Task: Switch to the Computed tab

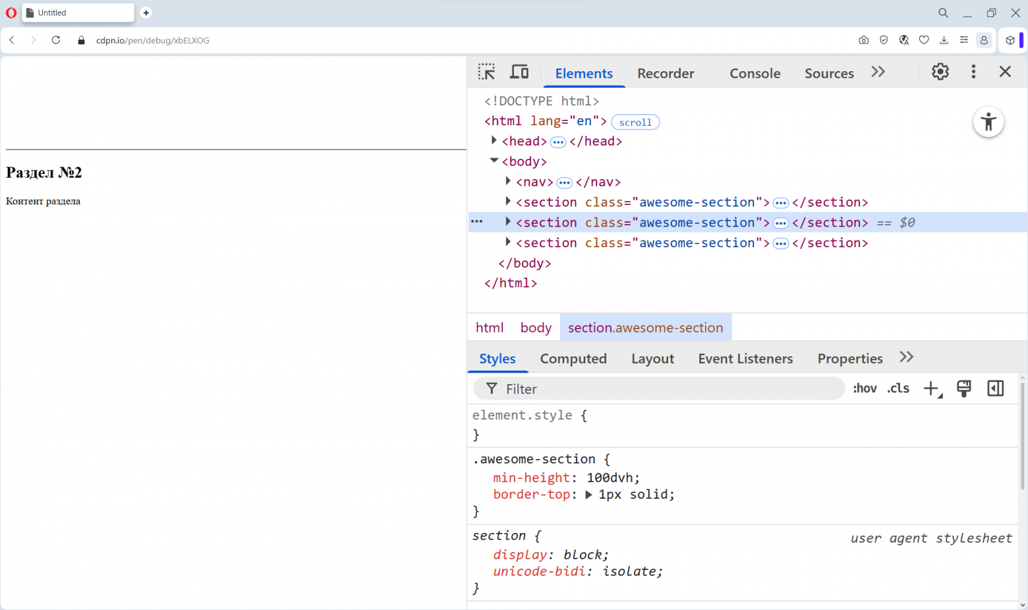Action: click(x=573, y=358)
